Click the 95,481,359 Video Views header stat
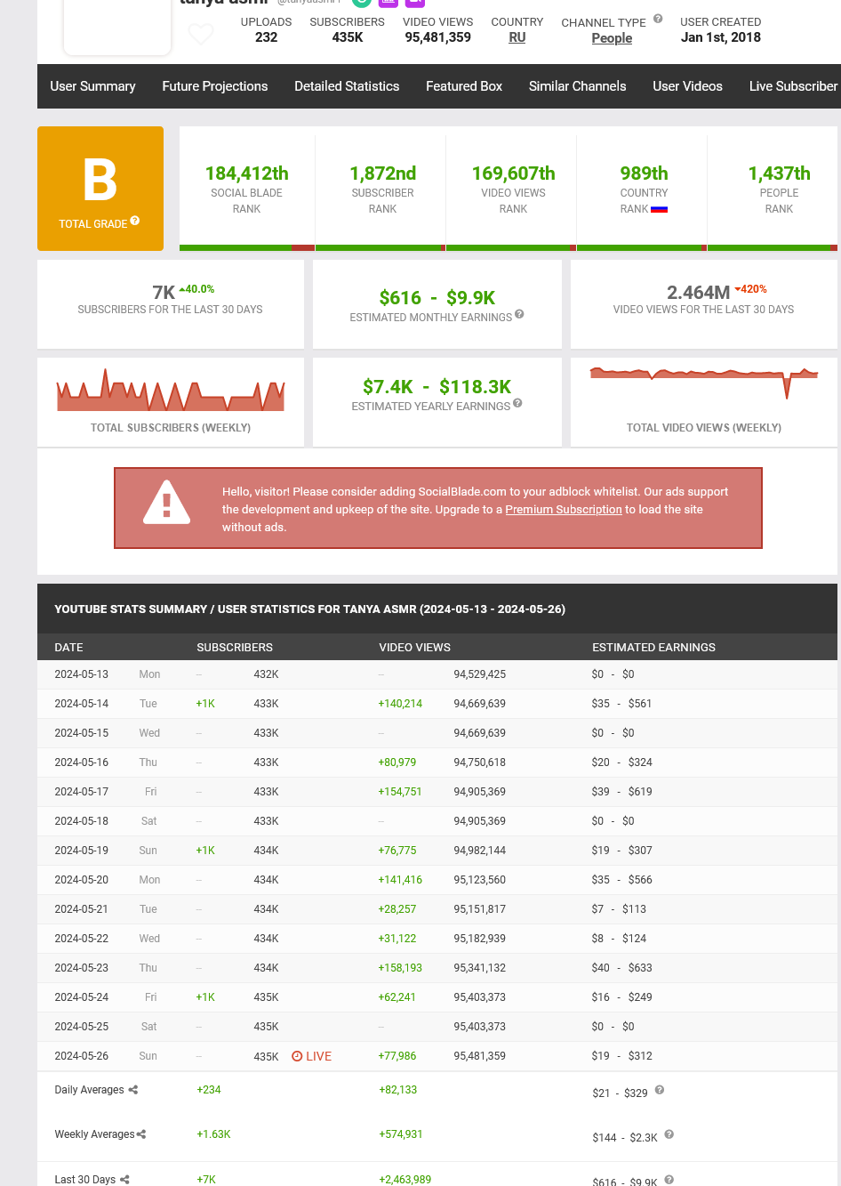 coord(438,37)
